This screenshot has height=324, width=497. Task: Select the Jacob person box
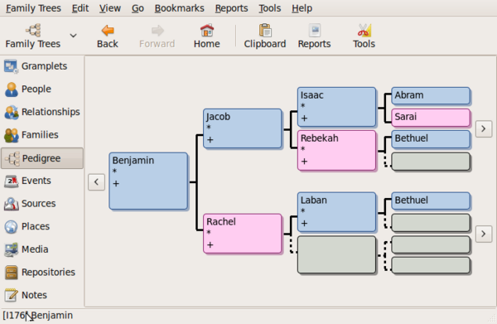pos(243,128)
